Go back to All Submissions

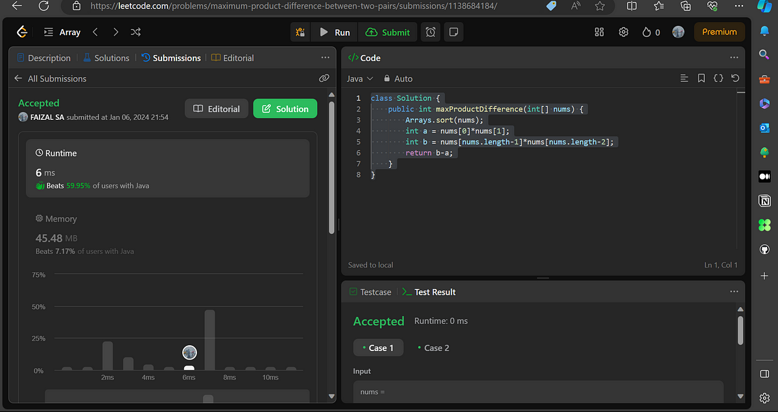[x=50, y=78]
